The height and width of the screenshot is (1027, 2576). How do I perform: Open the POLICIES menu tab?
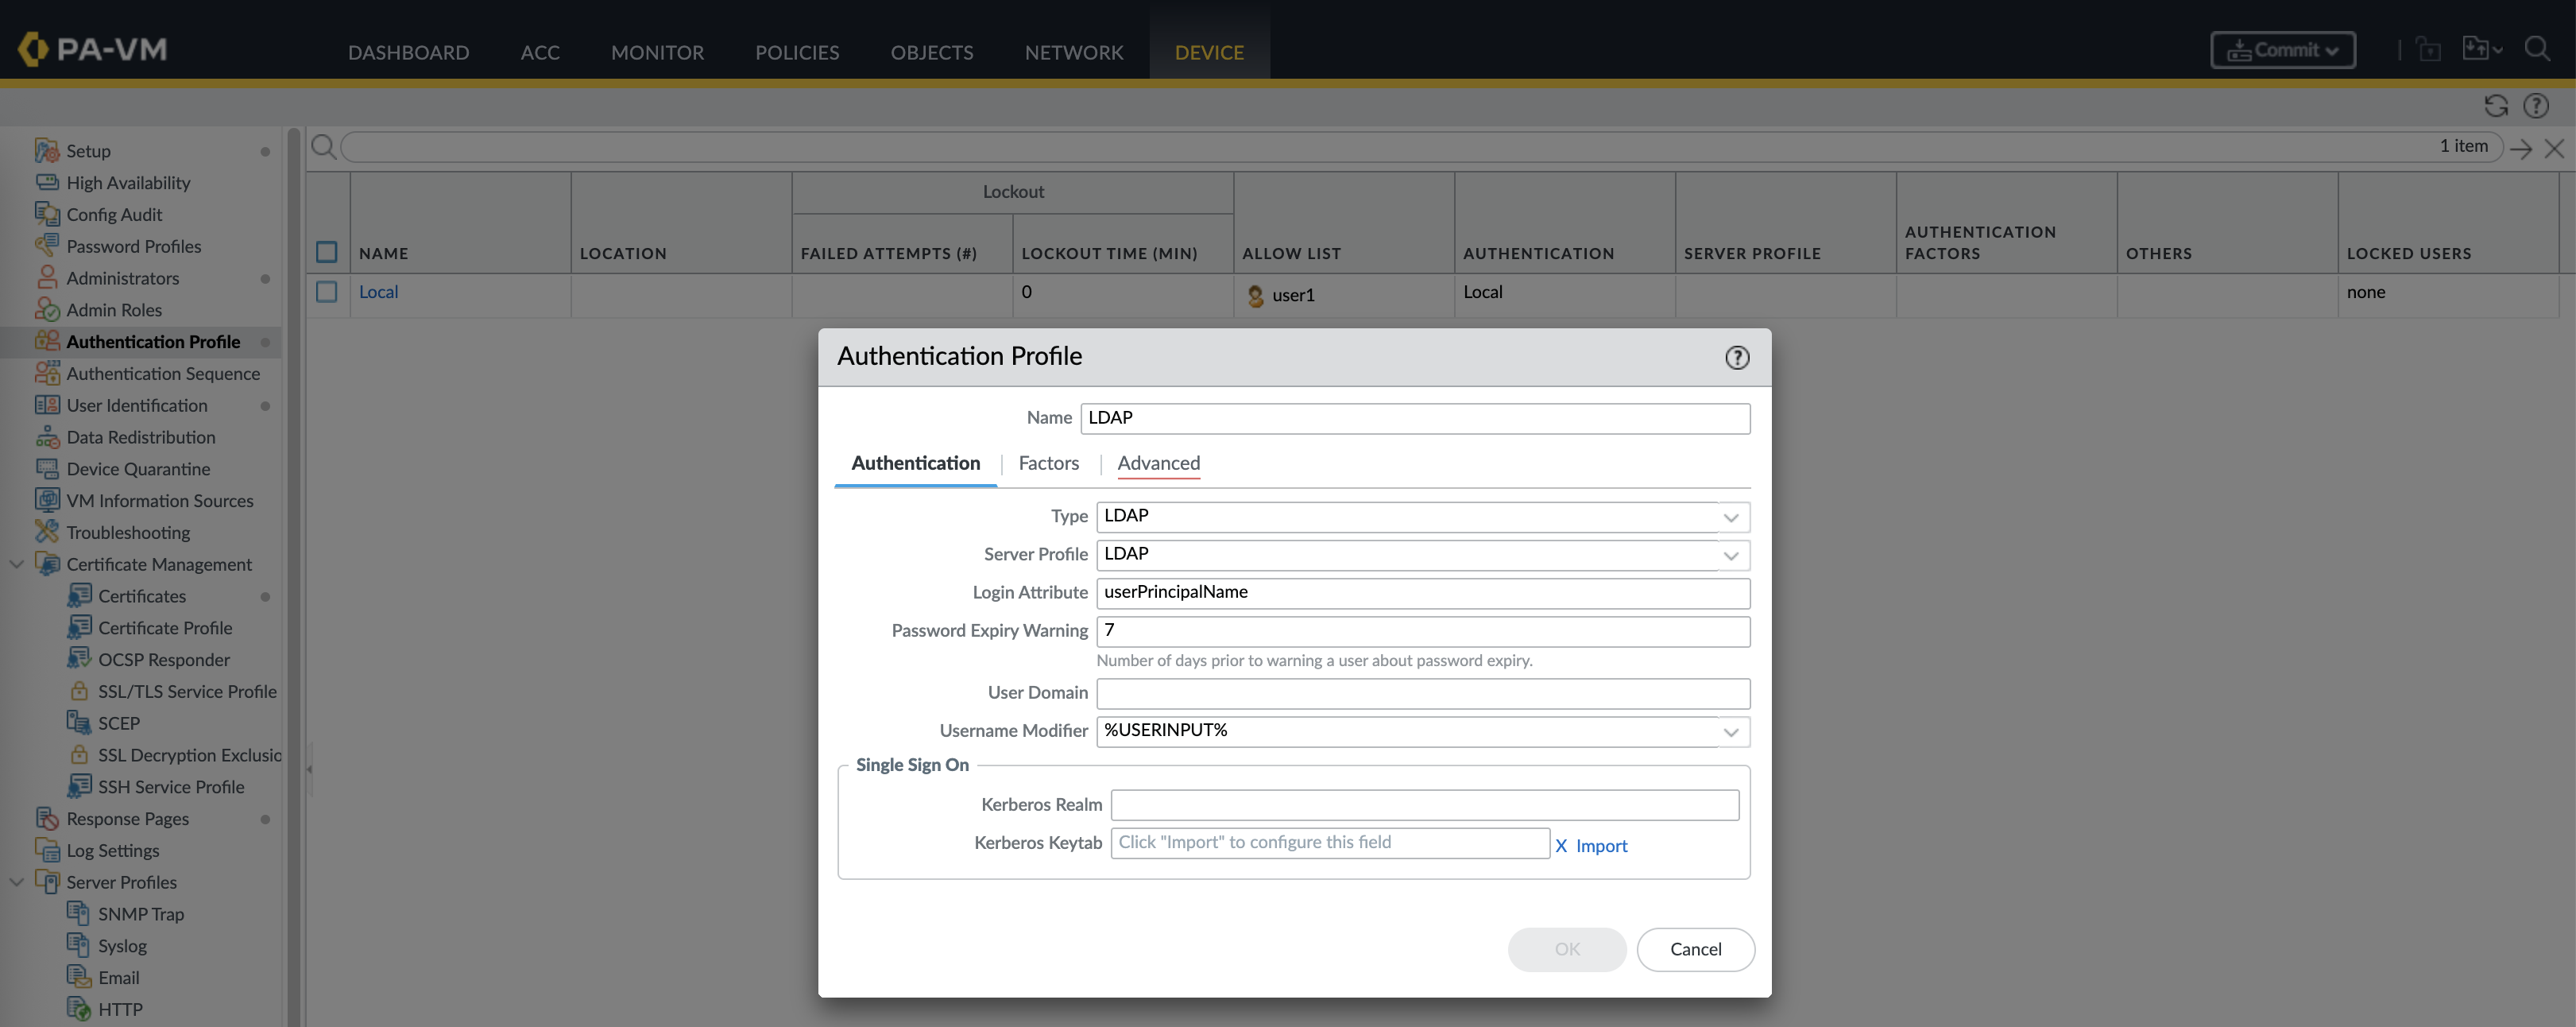point(796,52)
